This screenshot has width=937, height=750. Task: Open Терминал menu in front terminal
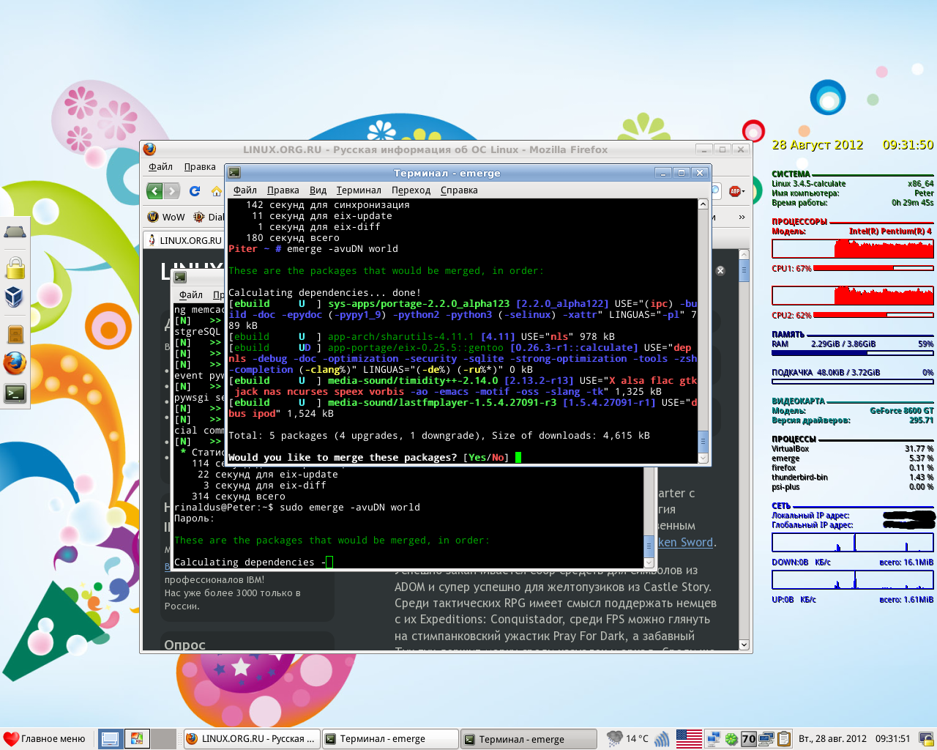pyautogui.click(x=359, y=190)
